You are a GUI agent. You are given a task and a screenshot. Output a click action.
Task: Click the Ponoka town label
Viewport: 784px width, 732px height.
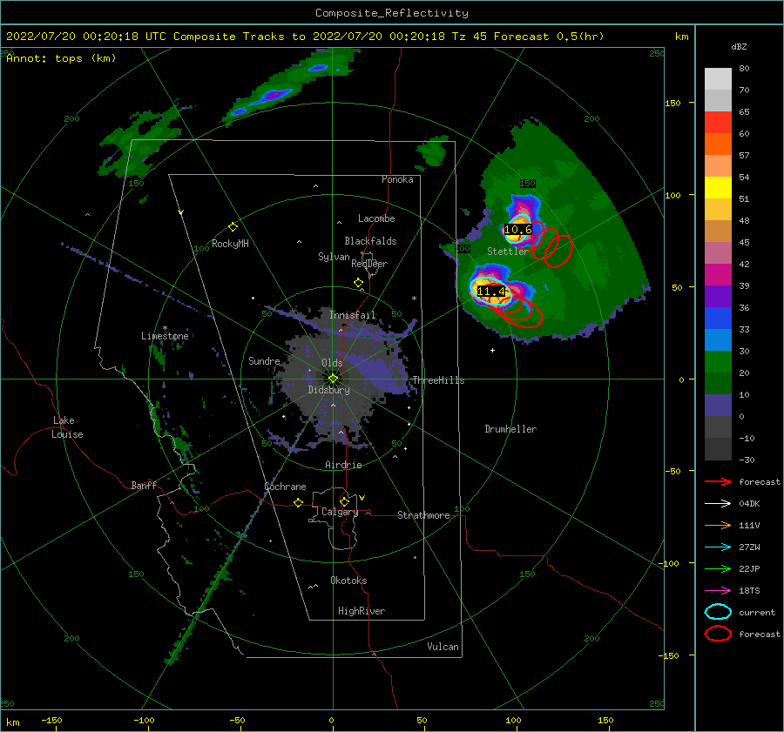397,179
